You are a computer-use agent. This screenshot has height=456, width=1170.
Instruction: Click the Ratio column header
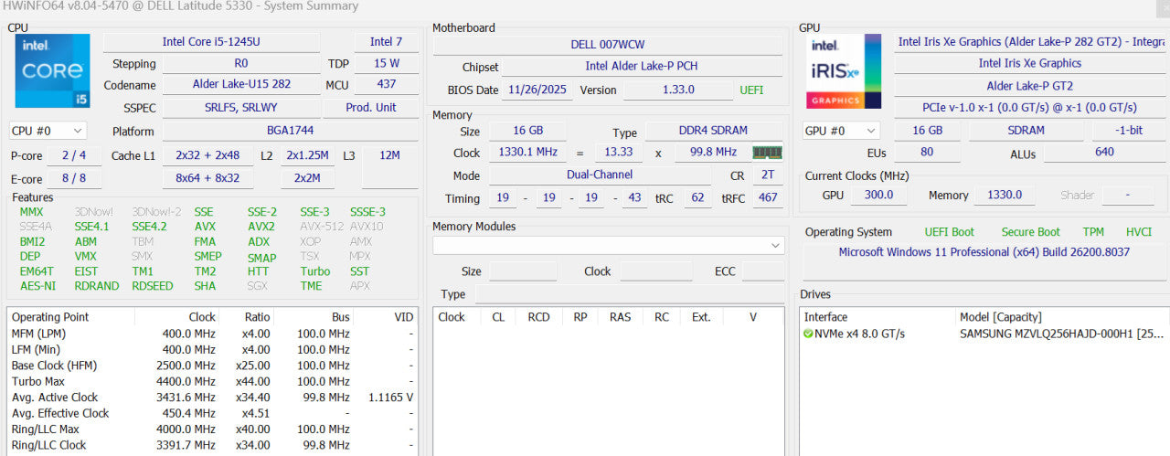point(259,317)
